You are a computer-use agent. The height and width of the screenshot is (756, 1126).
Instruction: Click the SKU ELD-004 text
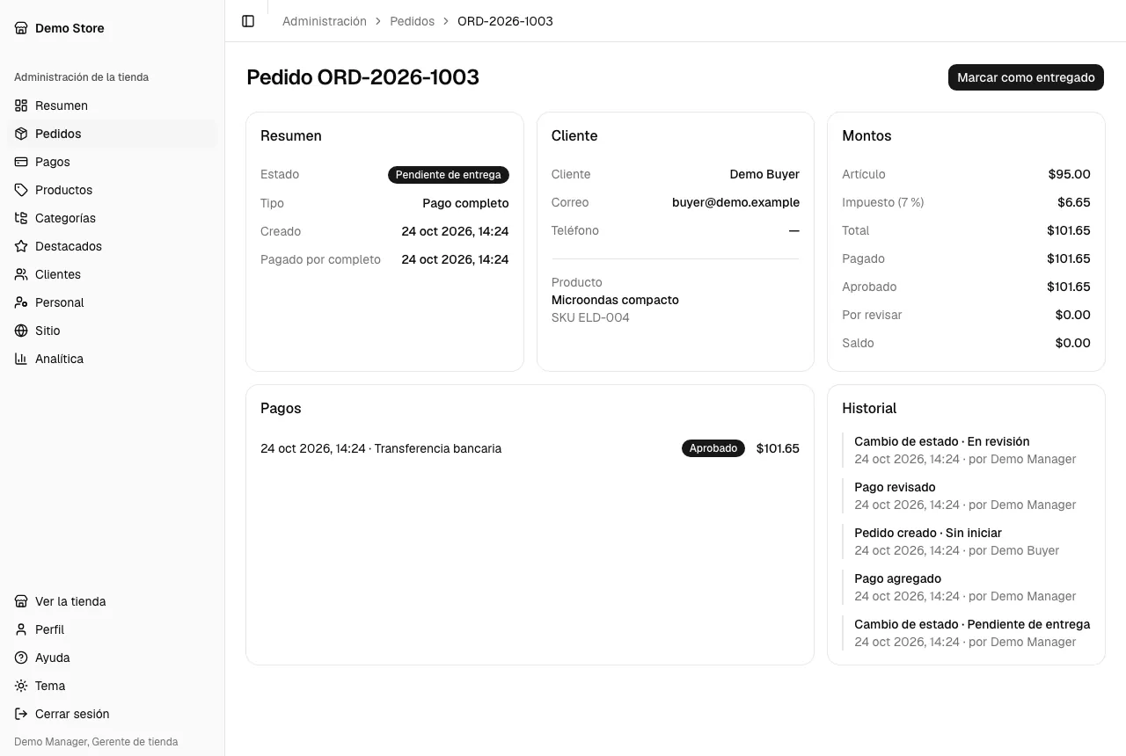[590, 317]
